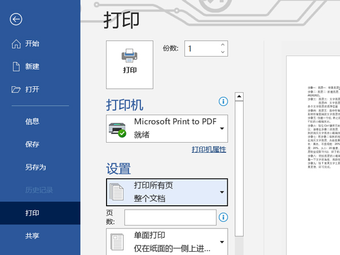Decrease copies with the down arrow
Screen dimensions: 340x255
tap(223, 53)
